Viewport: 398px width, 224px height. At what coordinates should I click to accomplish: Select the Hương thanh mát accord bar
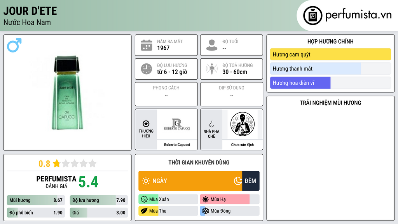(330, 68)
